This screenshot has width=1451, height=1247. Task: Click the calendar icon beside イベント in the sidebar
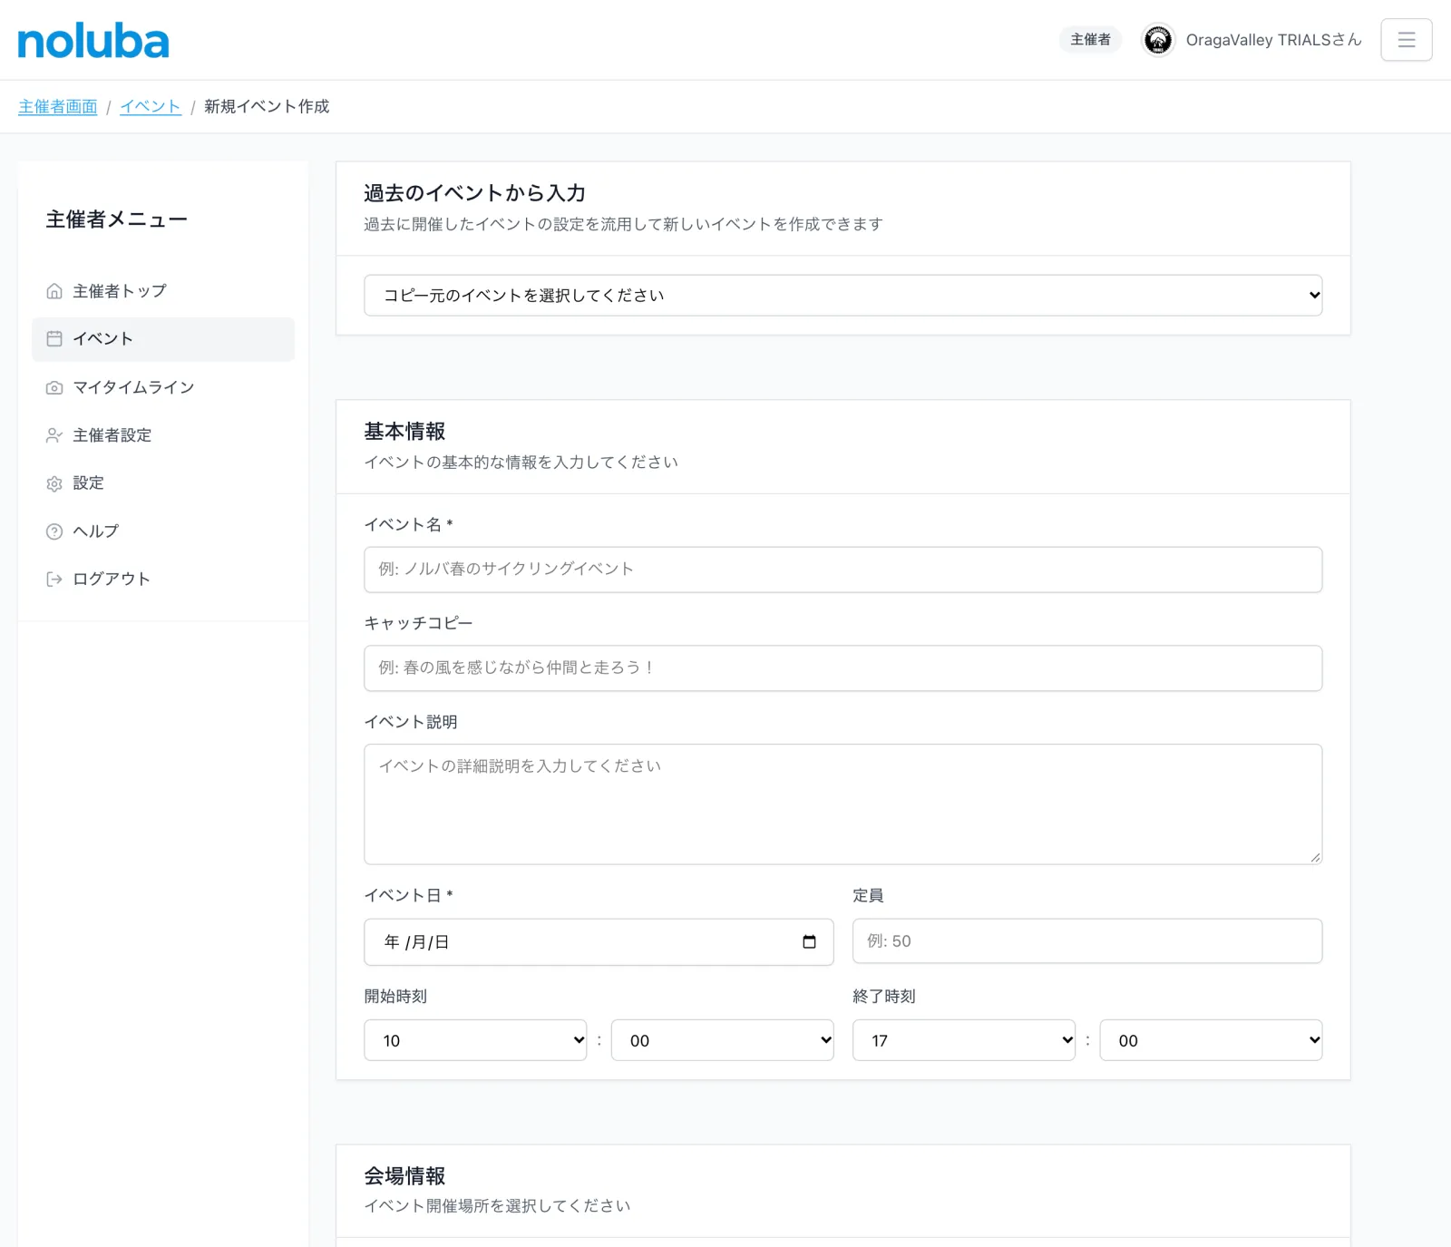pyautogui.click(x=54, y=338)
